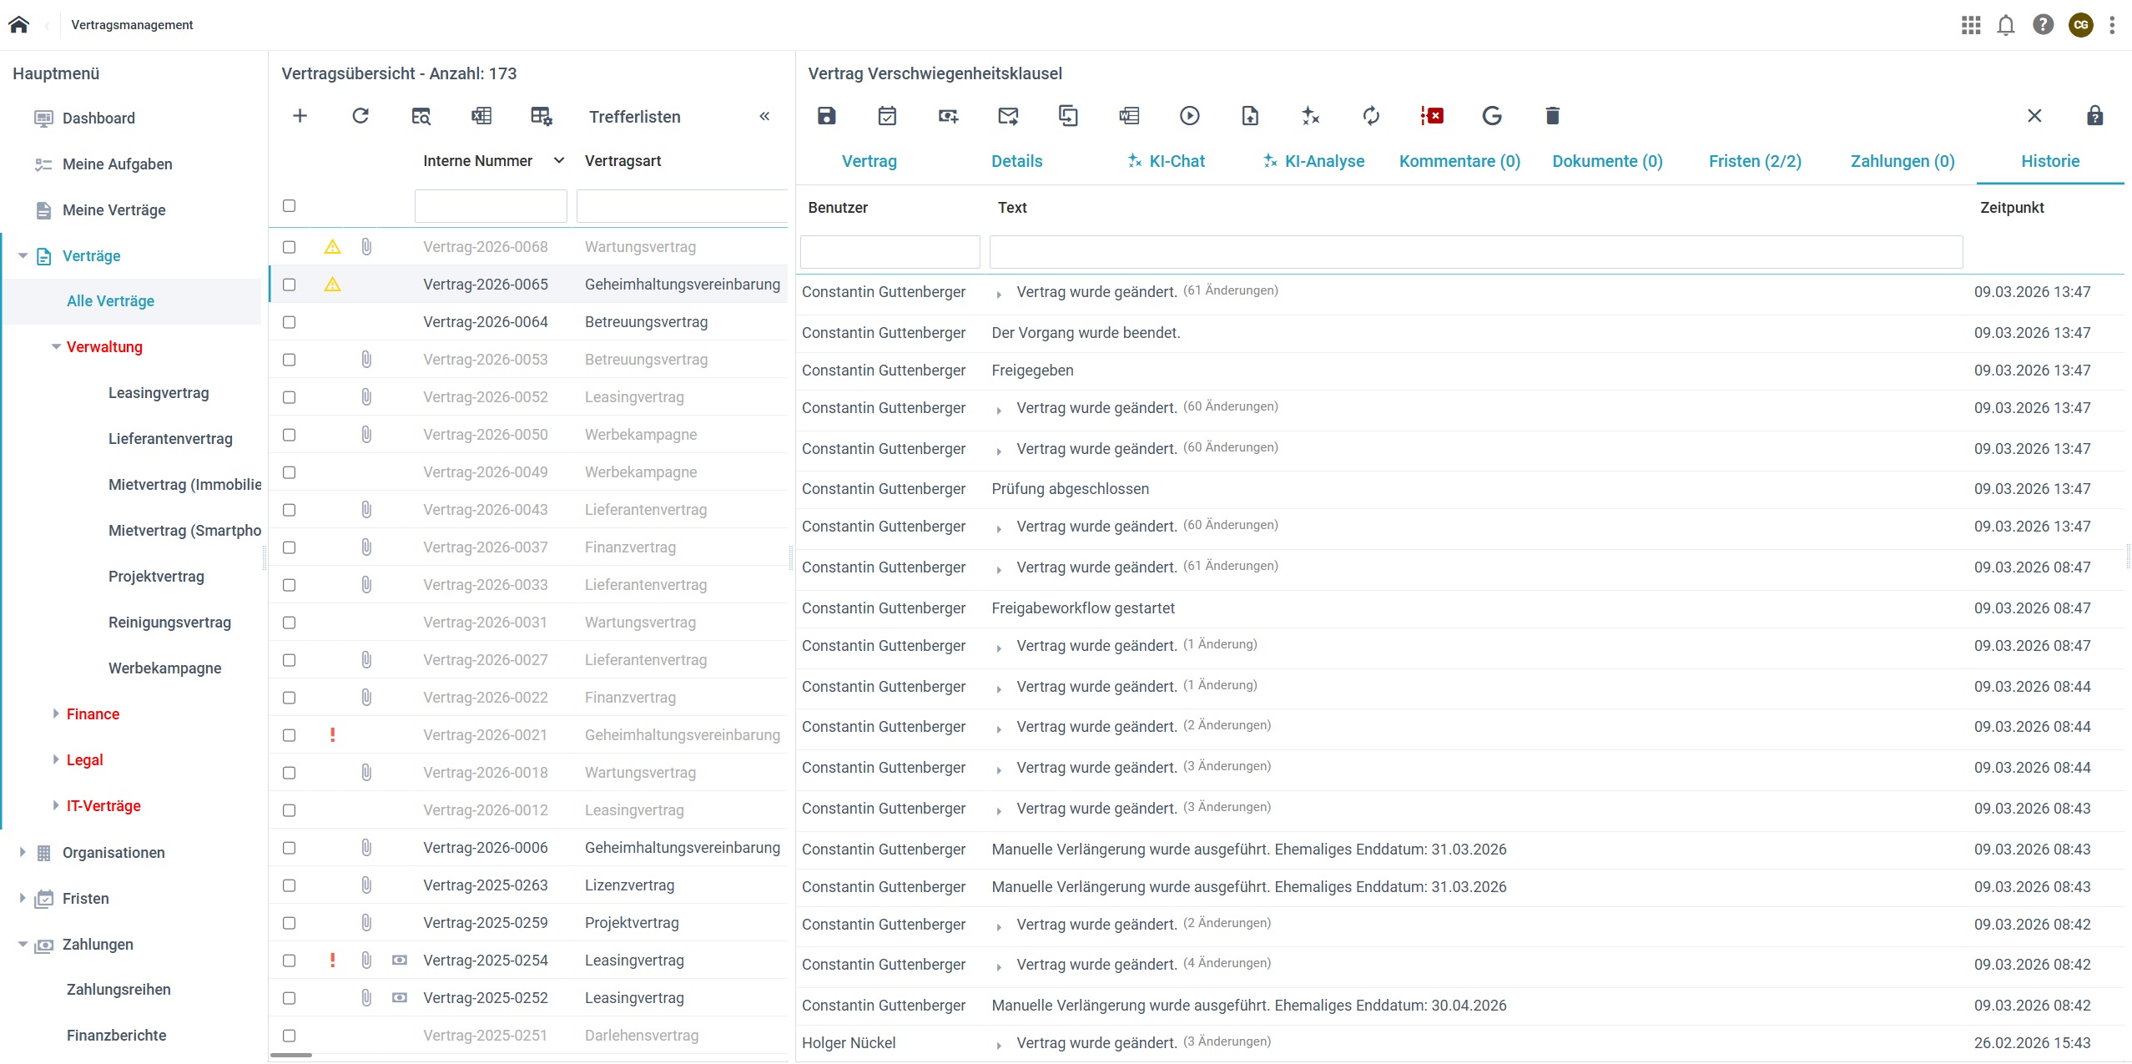Click the trash delete icon
Screen dimensions: 2132x1064
tap(1552, 116)
